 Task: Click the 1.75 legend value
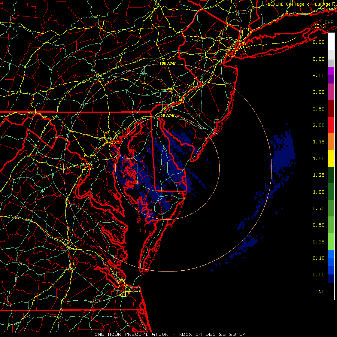click(319, 142)
